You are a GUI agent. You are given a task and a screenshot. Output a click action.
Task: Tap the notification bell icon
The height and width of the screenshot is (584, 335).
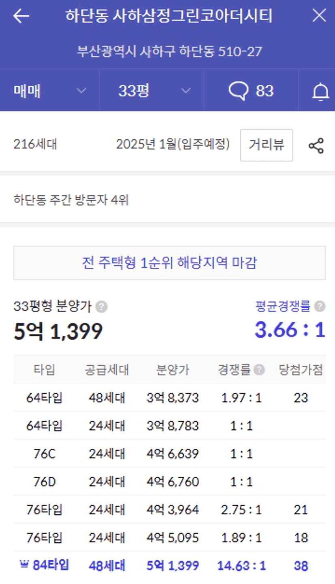click(320, 91)
